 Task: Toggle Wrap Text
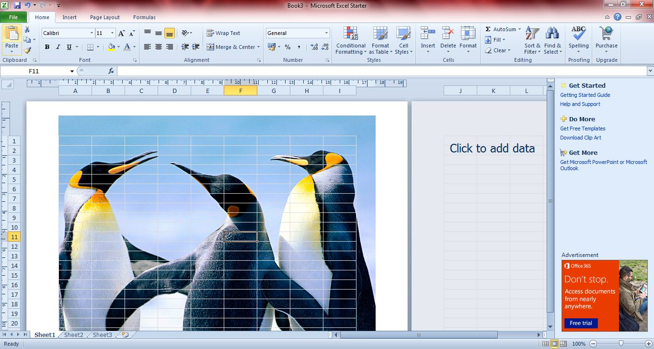coord(223,33)
